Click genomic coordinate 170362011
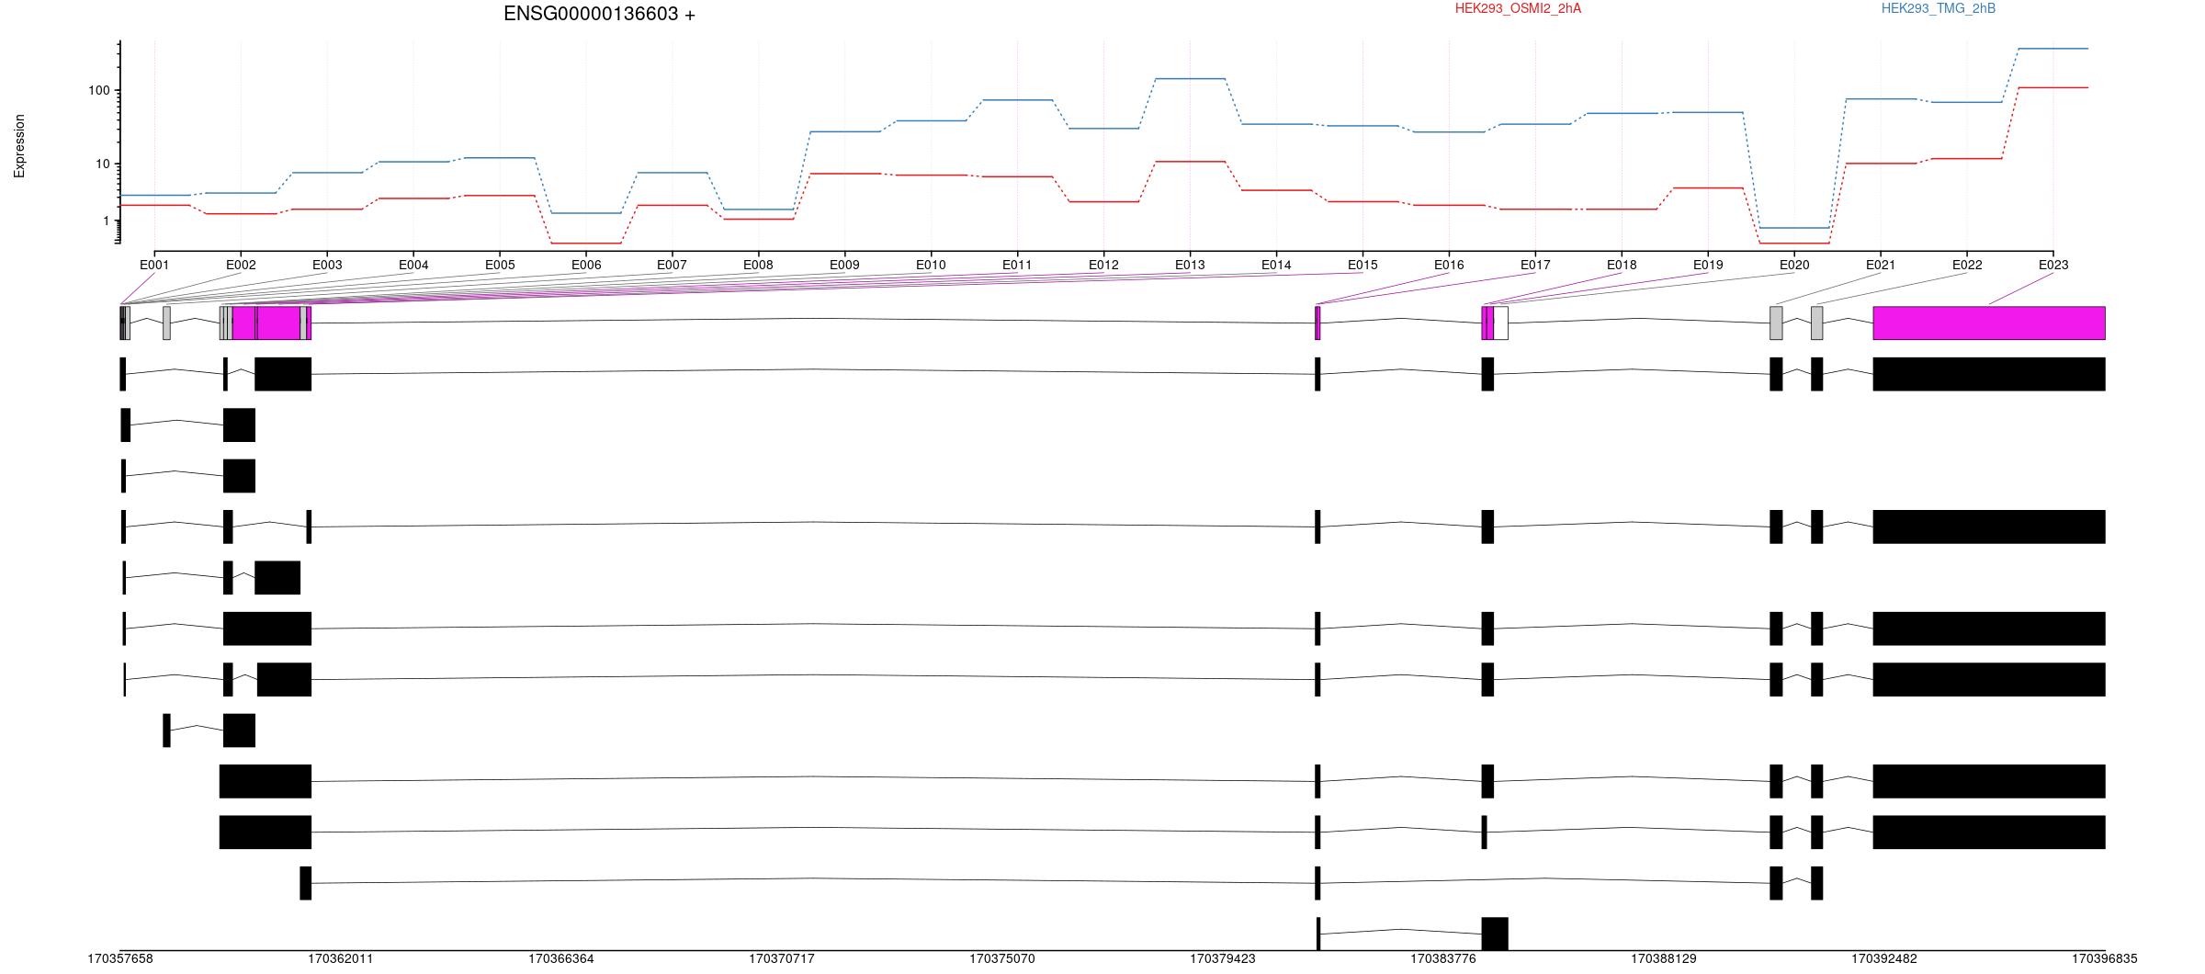 pyautogui.click(x=341, y=958)
